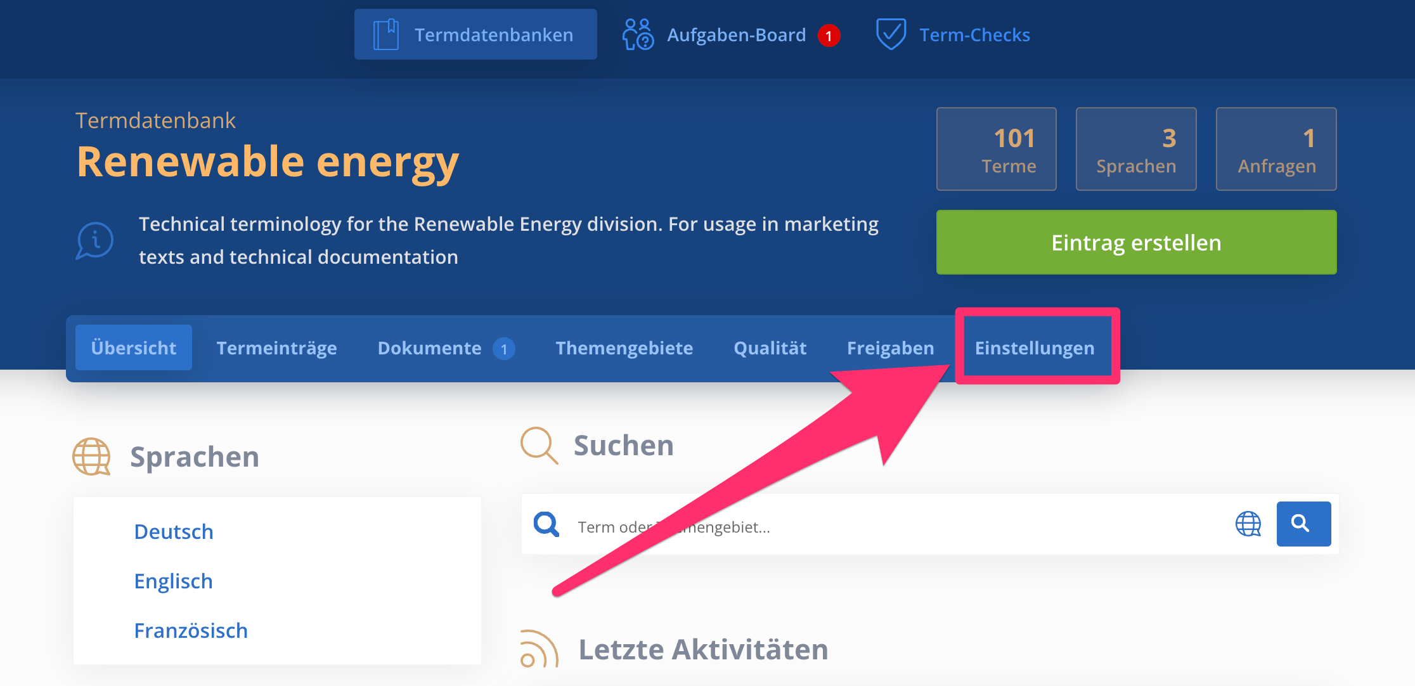Click the 101 Terme statistics tile
The height and width of the screenshot is (686, 1415).
[x=996, y=149]
